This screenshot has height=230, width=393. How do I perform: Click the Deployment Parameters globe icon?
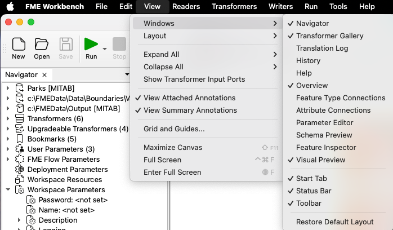pyautogui.click(x=20, y=169)
